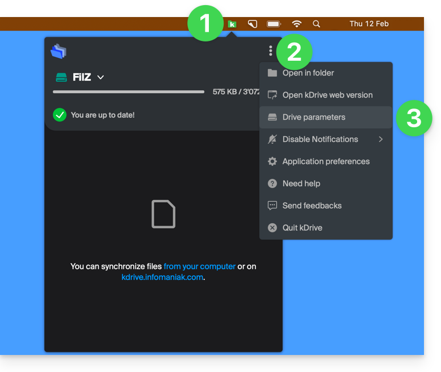
Task: Open Application preferences
Action: (326, 161)
